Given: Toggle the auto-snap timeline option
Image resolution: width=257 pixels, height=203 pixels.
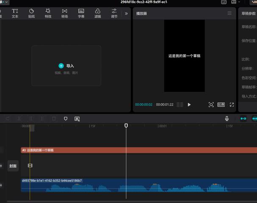Looking at the screenshot, I should [x=254, y=118].
